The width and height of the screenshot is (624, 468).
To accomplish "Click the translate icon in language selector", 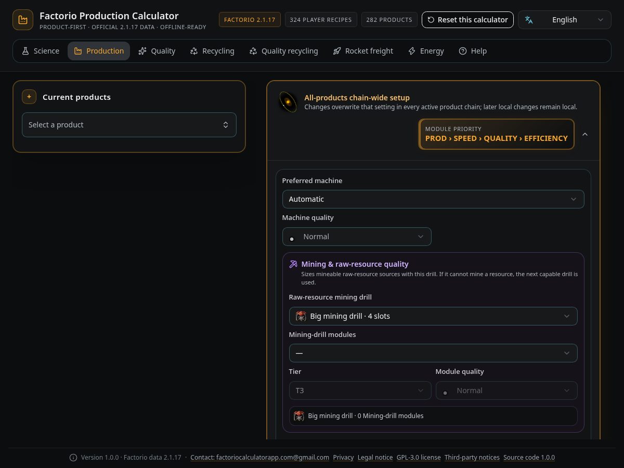I will (x=529, y=20).
